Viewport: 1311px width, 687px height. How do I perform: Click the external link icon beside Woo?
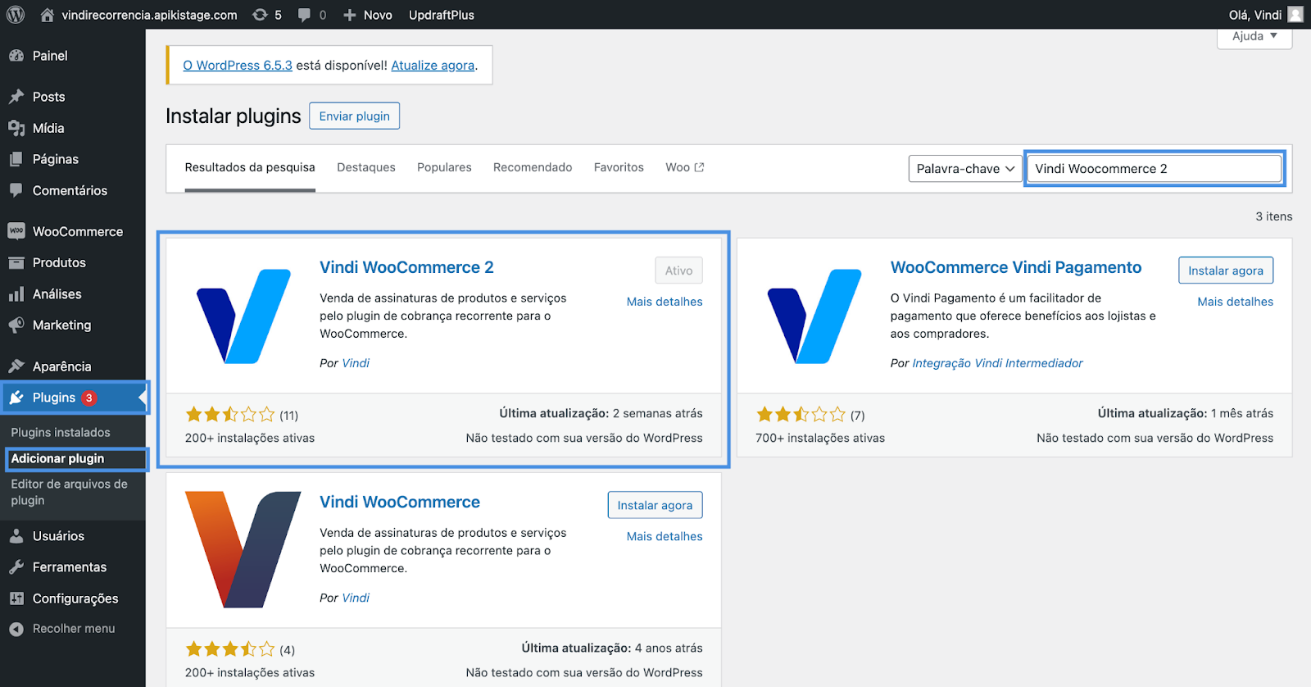pos(699,167)
